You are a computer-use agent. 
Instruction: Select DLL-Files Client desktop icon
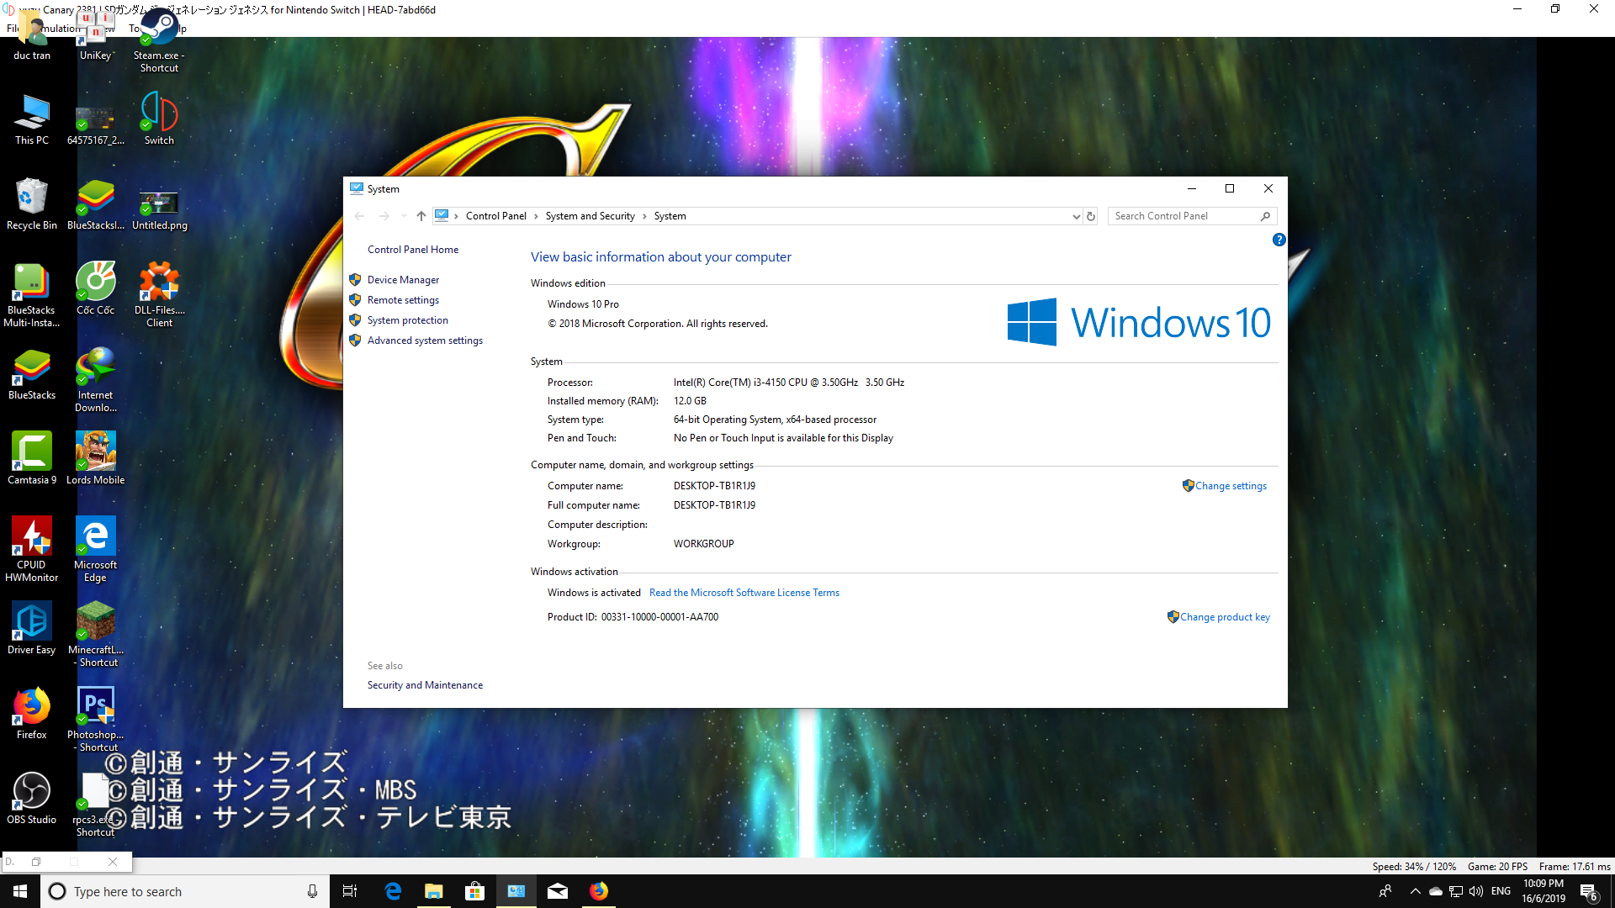coord(159,295)
